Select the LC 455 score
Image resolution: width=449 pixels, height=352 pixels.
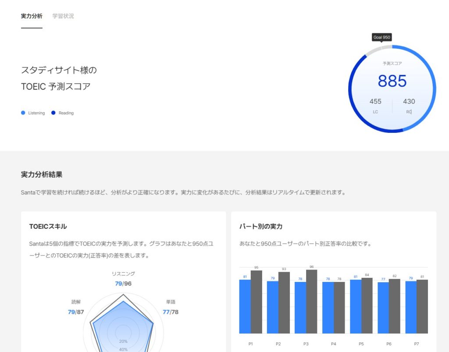[375, 101]
